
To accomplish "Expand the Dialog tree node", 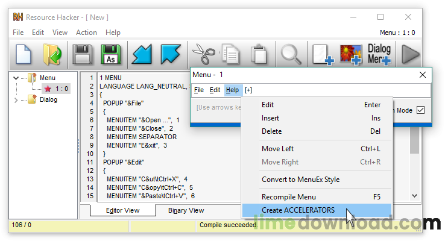I will coord(16,100).
